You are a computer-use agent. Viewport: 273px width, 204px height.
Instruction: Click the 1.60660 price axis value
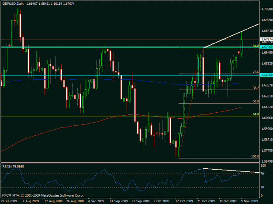[267, 118]
